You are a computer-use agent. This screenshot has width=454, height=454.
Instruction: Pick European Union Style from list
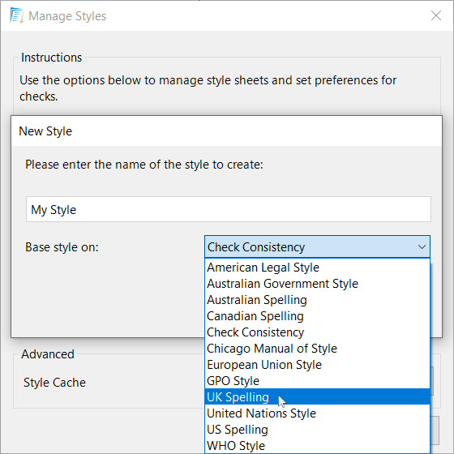317,365
